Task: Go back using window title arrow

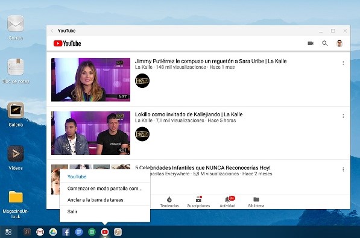Action: pyautogui.click(x=52, y=31)
